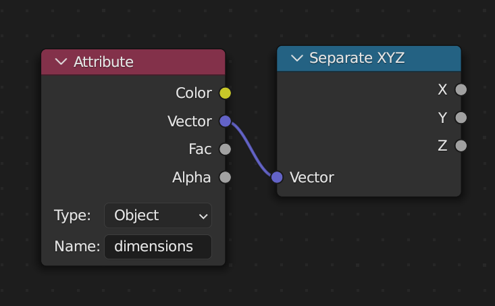
Task: Click the 'Vector' label in Separate XYZ
Action: point(311,178)
